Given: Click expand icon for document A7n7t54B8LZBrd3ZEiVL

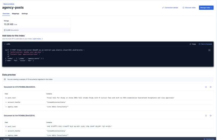Looking at the screenshot, I should point(211,87).
